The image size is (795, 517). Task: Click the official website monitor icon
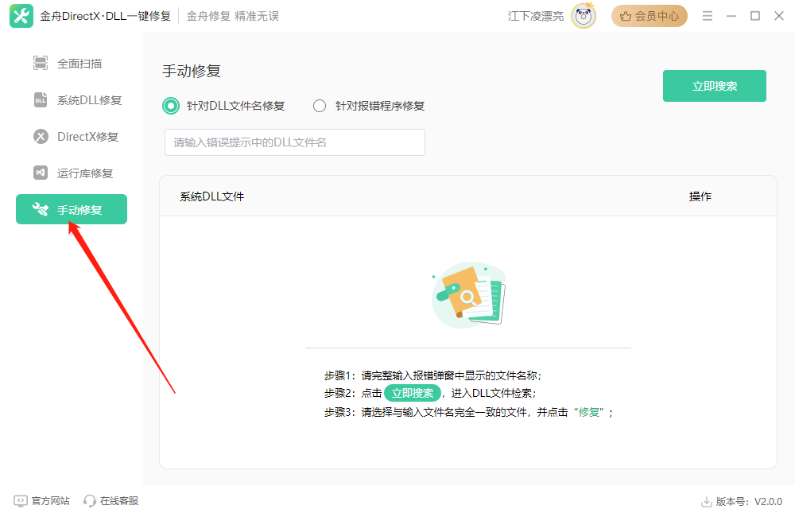click(x=21, y=501)
